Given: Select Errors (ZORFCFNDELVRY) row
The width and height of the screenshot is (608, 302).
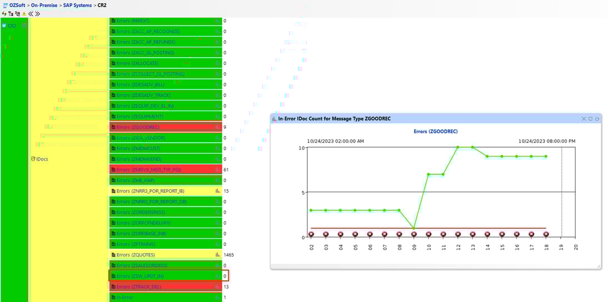Looking at the screenshot, I should tap(166, 223).
